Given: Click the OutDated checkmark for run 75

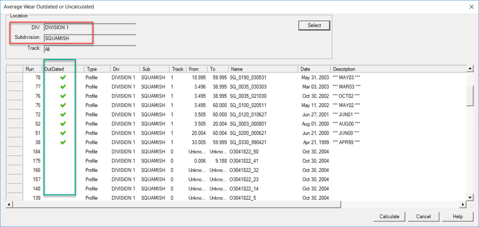Looking at the screenshot, I should [63, 105].
